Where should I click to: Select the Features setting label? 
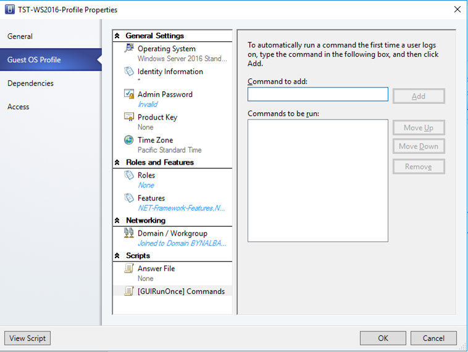(151, 198)
